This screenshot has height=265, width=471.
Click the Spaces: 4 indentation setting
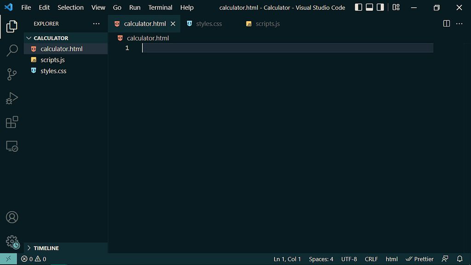(x=321, y=259)
